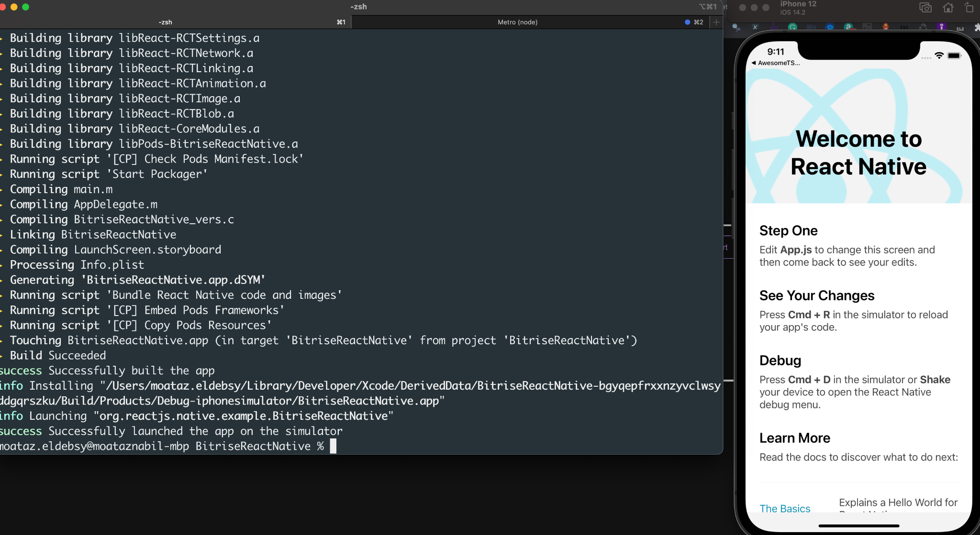Select the 'Learn More' heading in the app

(x=794, y=438)
